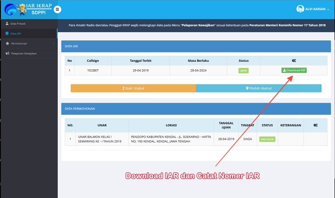Viewport: 335px width, 198px height.
Task: Click the star icon beside Permohonan
Action: (x=7, y=43)
